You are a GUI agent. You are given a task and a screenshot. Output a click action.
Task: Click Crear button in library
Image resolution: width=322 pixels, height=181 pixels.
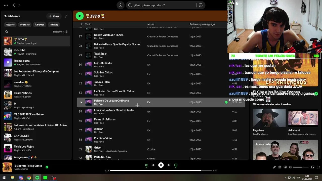[x=54, y=16]
